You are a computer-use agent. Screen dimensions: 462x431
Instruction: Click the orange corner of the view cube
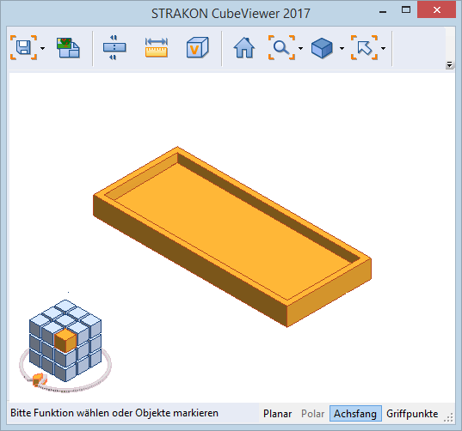[65, 341]
